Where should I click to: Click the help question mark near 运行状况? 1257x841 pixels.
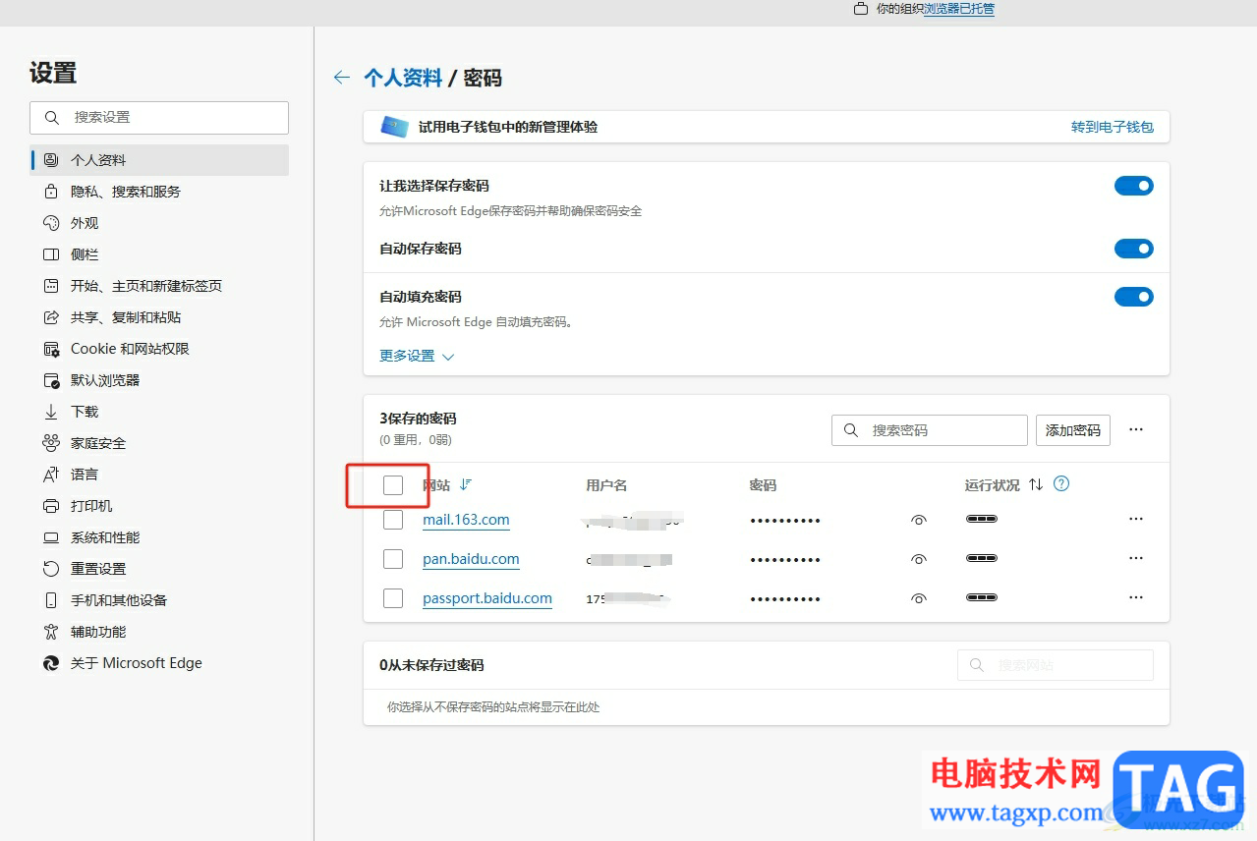pos(1060,483)
